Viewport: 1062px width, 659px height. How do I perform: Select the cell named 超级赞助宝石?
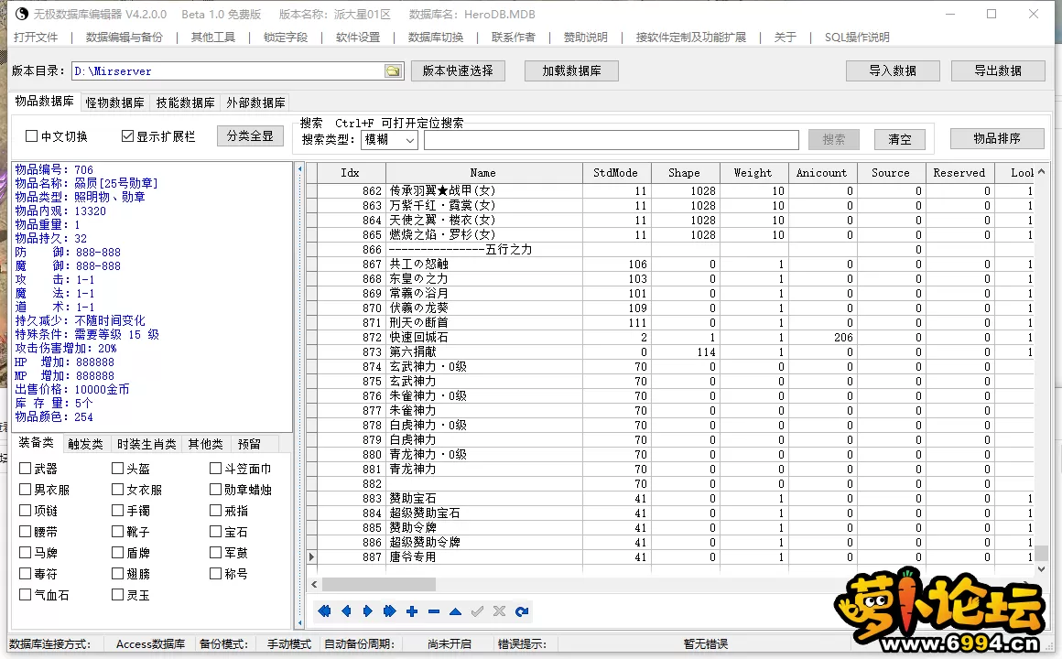tap(484, 513)
